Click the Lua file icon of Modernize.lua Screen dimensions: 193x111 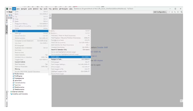(x=13, y=74)
